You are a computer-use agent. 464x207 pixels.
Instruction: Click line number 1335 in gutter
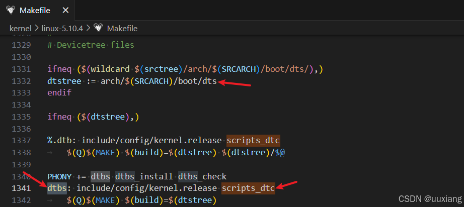(x=21, y=117)
